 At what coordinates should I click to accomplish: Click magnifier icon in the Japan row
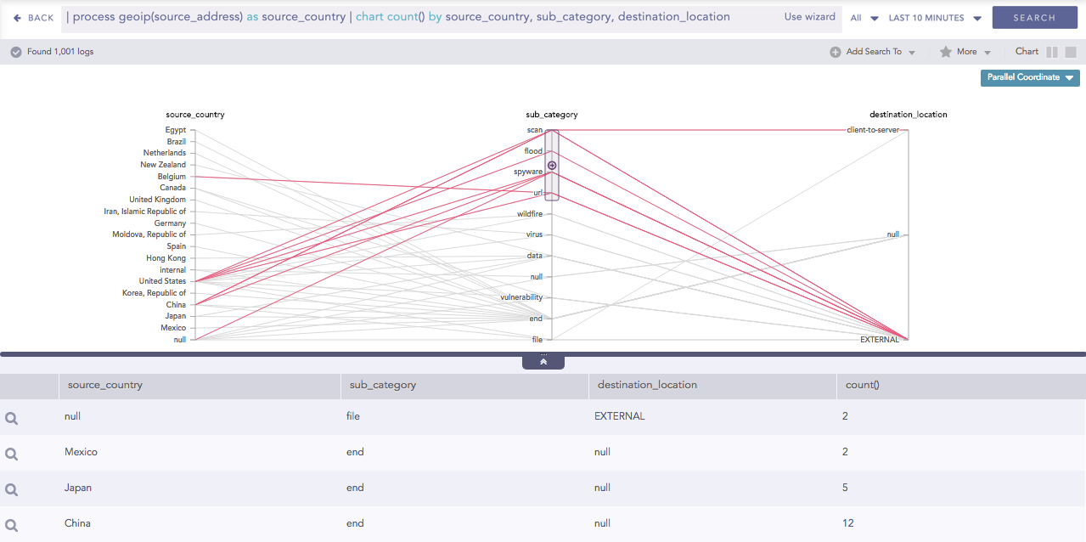pos(12,488)
